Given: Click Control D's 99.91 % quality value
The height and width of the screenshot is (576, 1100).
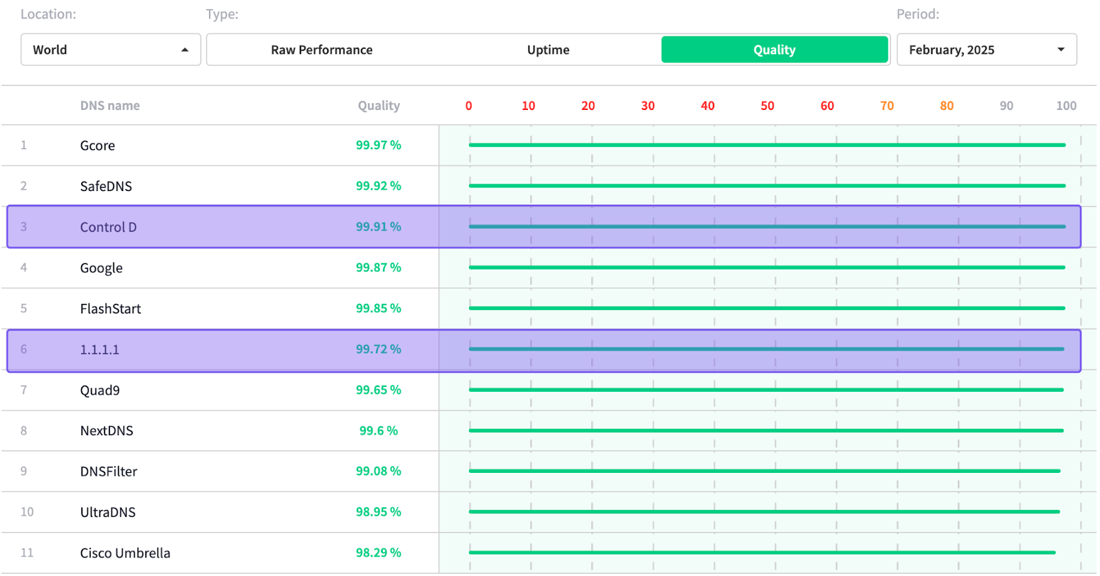Looking at the screenshot, I should (x=379, y=226).
